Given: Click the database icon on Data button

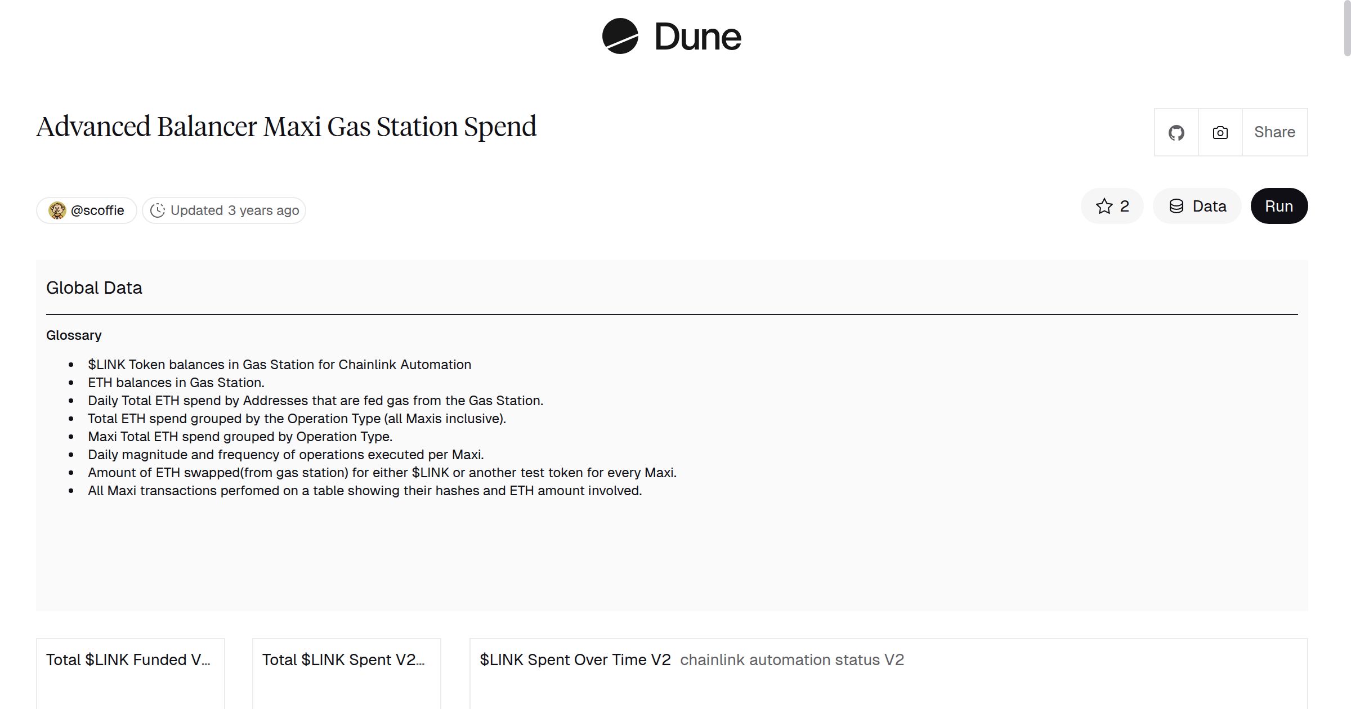Looking at the screenshot, I should [1179, 206].
